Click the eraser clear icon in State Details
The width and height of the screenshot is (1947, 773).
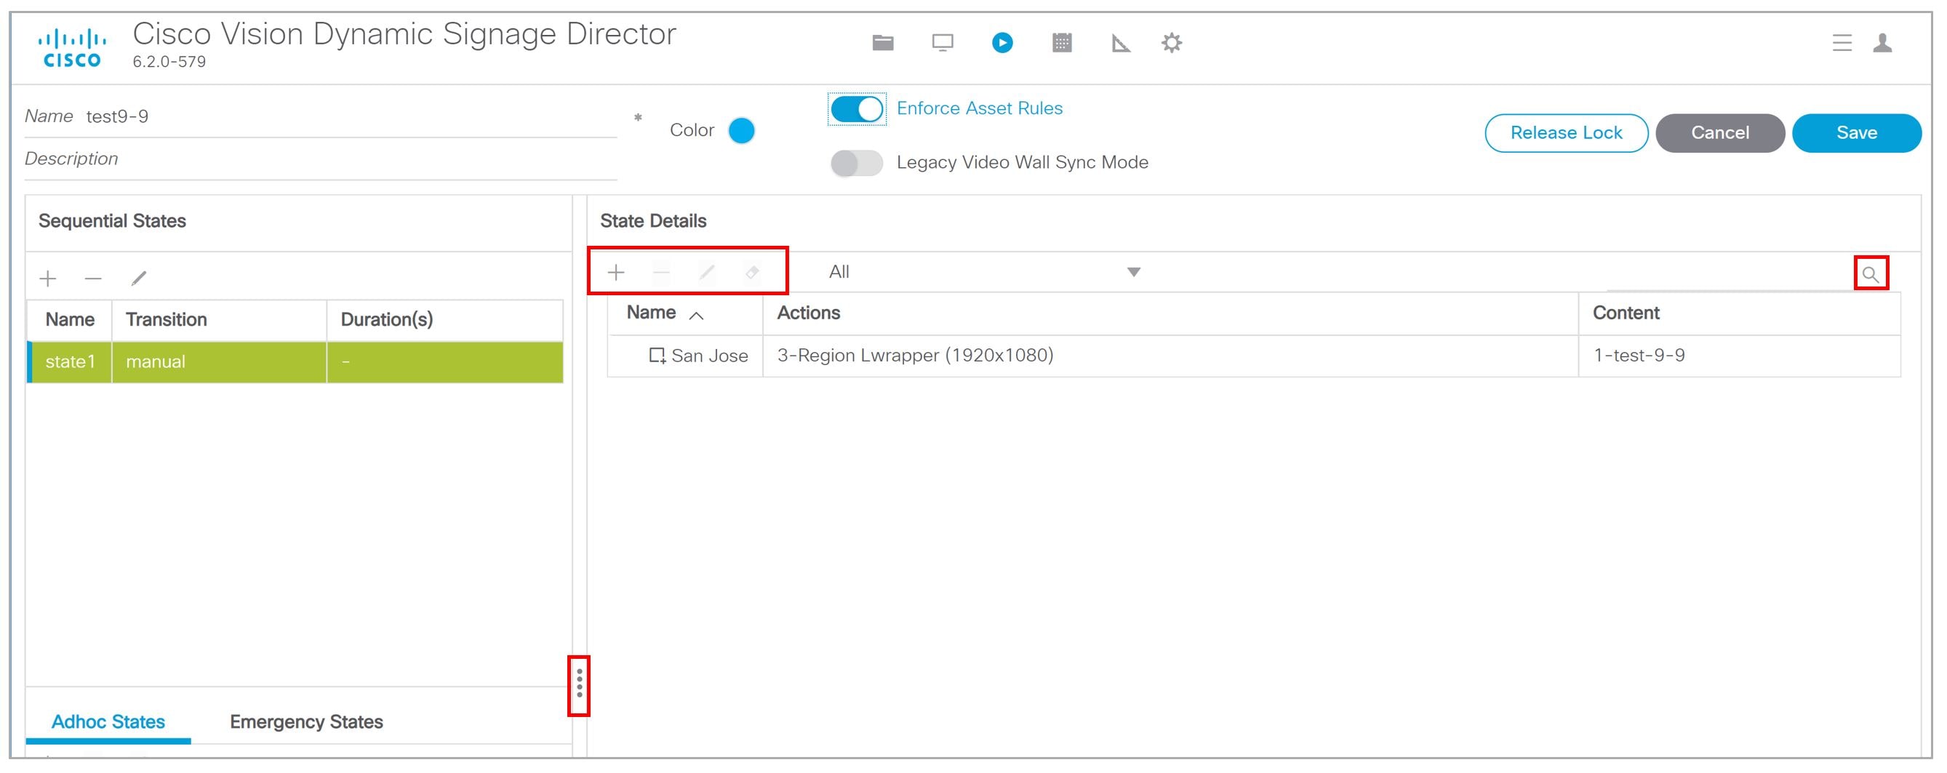click(752, 272)
